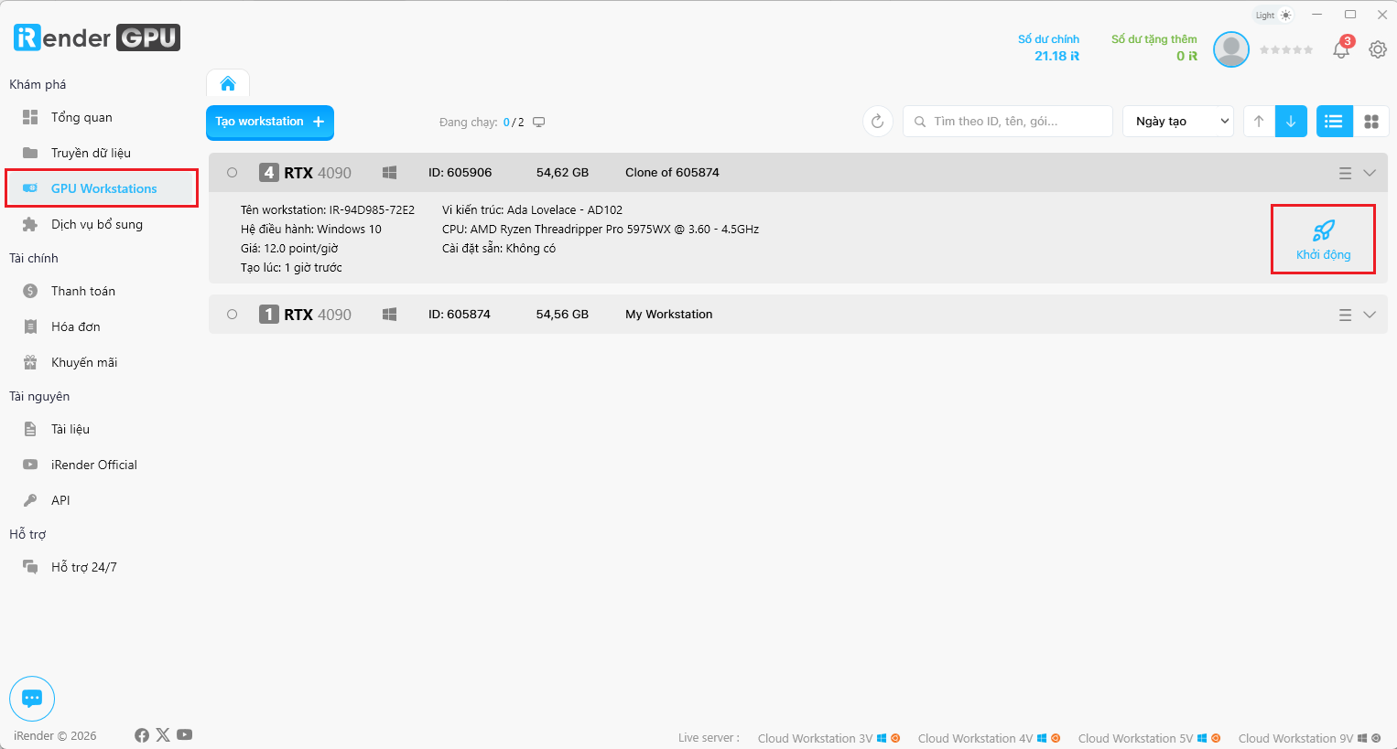Open API menu item
The image size is (1397, 749).
60,500
